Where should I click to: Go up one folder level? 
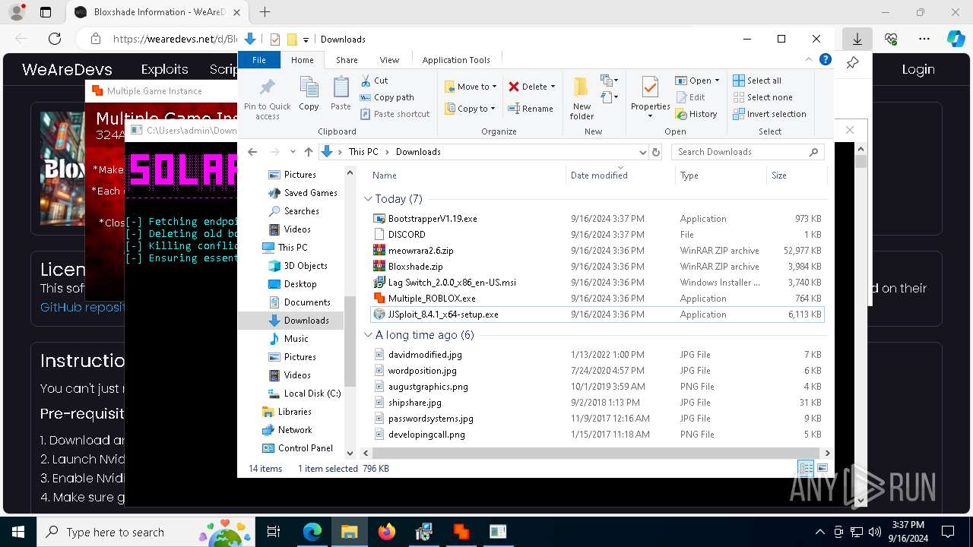pos(308,152)
